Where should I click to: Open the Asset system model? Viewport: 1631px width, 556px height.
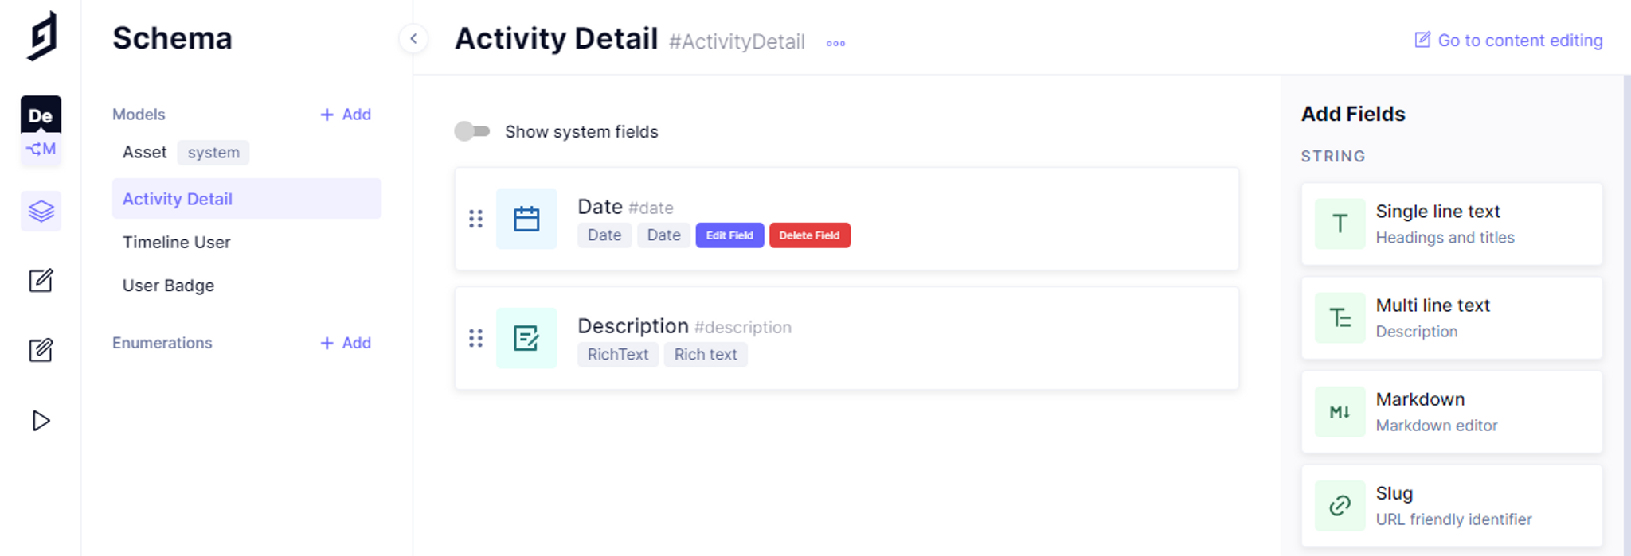[145, 152]
